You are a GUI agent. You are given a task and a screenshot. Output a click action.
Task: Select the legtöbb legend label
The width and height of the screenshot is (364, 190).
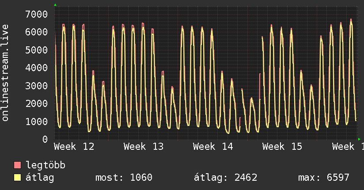(45, 165)
